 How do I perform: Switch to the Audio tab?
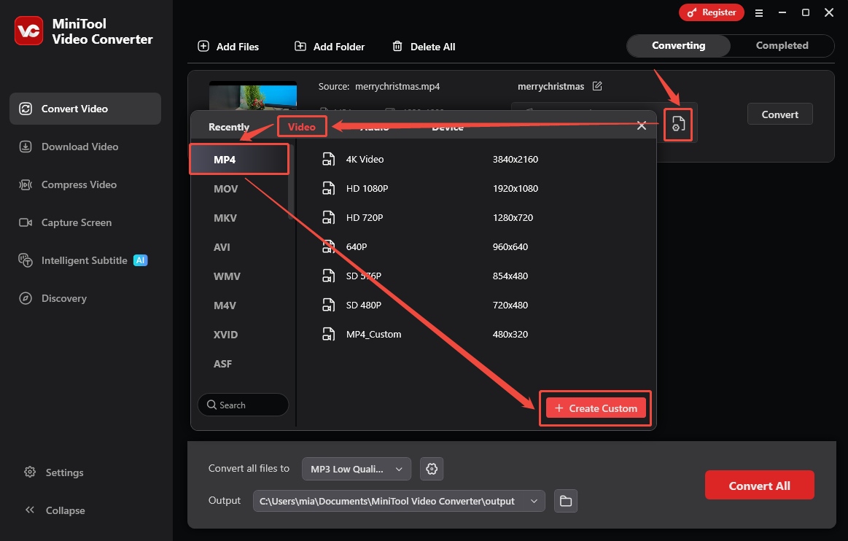pos(374,126)
